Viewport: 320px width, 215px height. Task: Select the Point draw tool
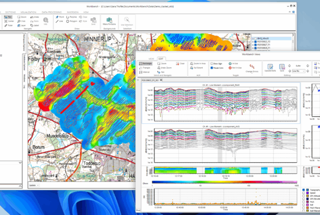point(60,17)
